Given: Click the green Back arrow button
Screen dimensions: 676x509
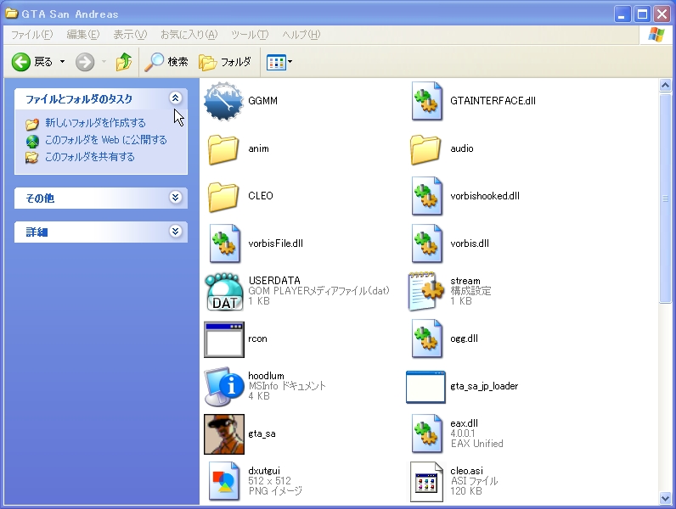Looking at the screenshot, I should point(20,62).
